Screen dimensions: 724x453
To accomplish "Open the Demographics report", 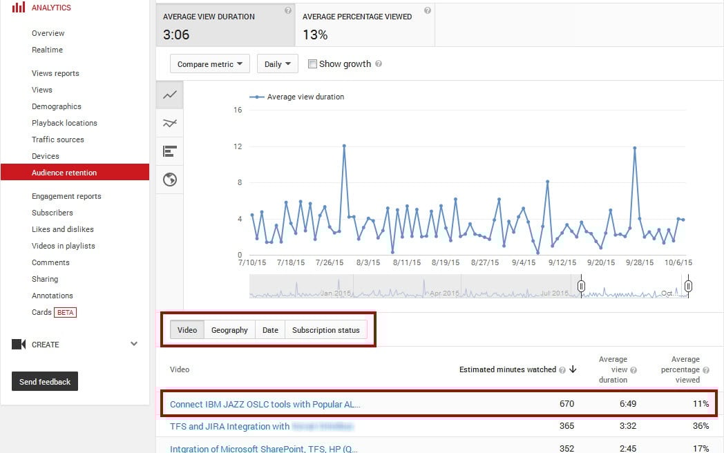I will [57, 106].
